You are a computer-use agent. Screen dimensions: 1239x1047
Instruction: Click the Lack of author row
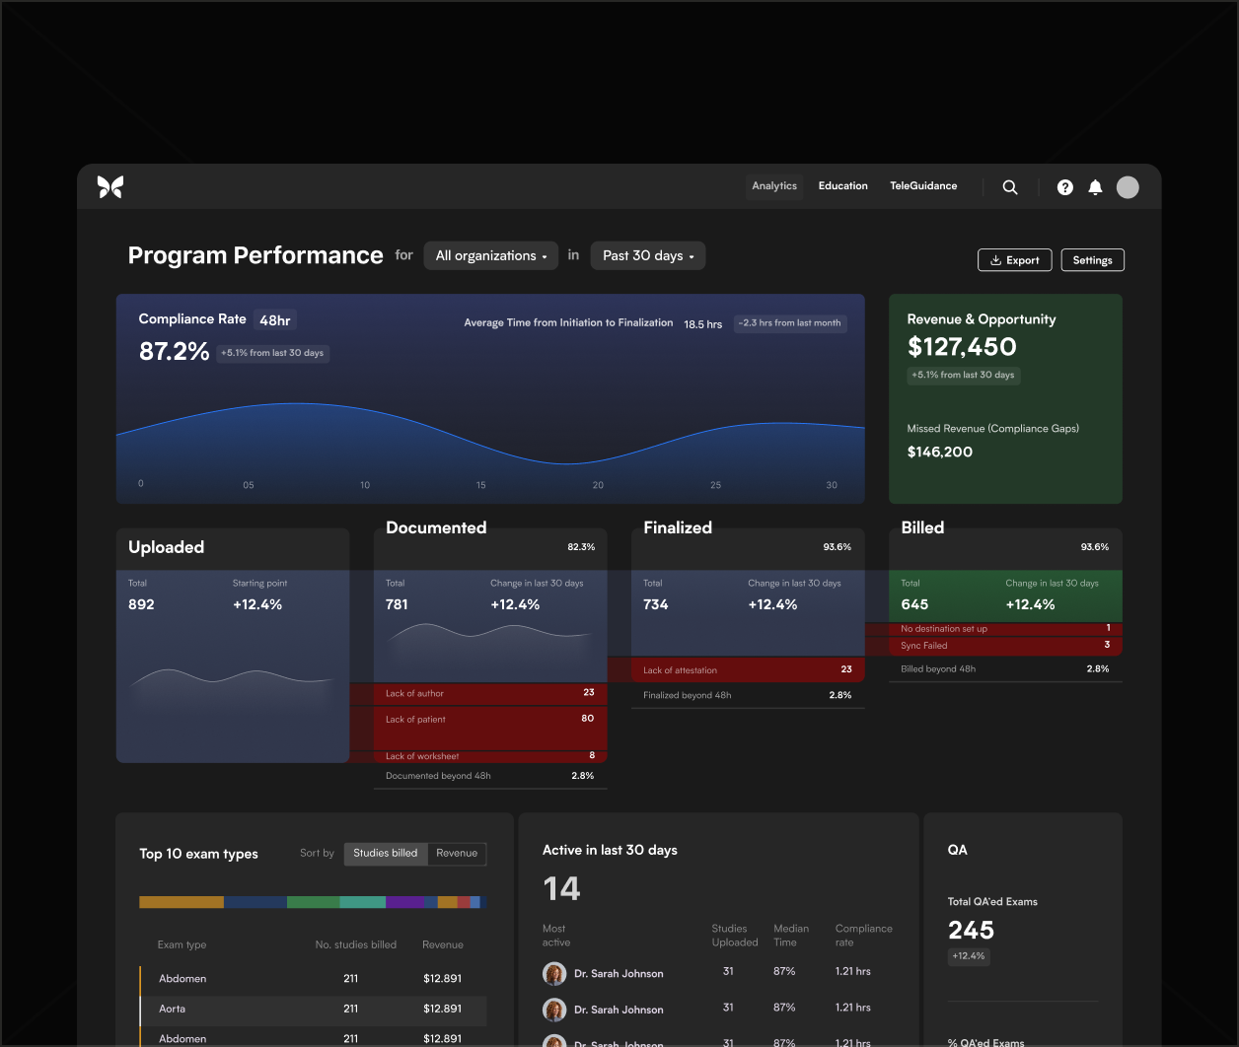tap(490, 694)
